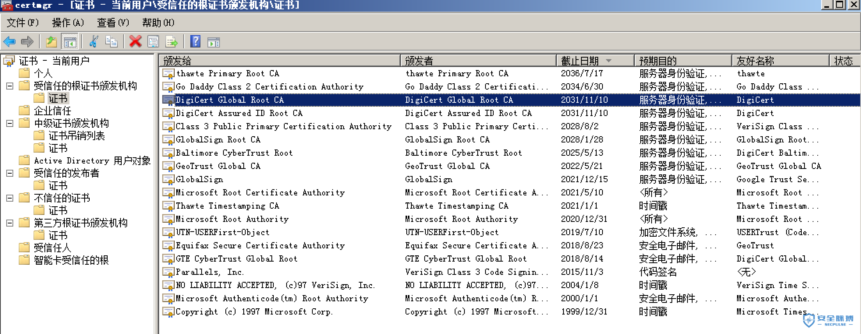Viewport: 861px width, 334px height.
Task: Cut the selection with the scissors icon
Action: click(94, 42)
